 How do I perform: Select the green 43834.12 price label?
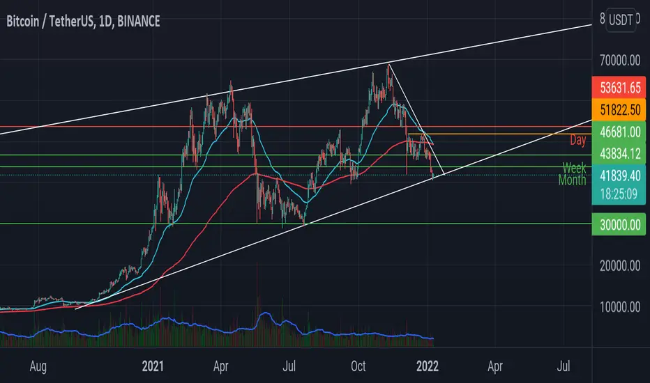point(619,154)
